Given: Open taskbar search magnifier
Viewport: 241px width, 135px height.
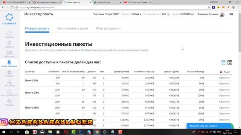Looking at the screenshot, I should click(x=11, y=132).
